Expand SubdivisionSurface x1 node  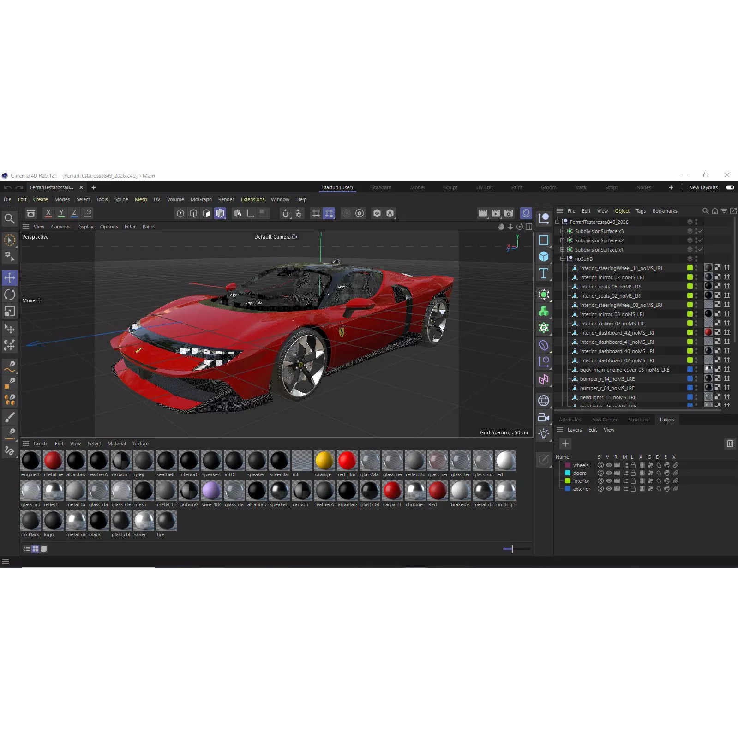tap(563, 250)
